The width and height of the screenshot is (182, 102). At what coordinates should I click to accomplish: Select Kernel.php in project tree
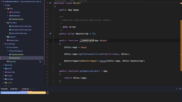tap(16, 58)
